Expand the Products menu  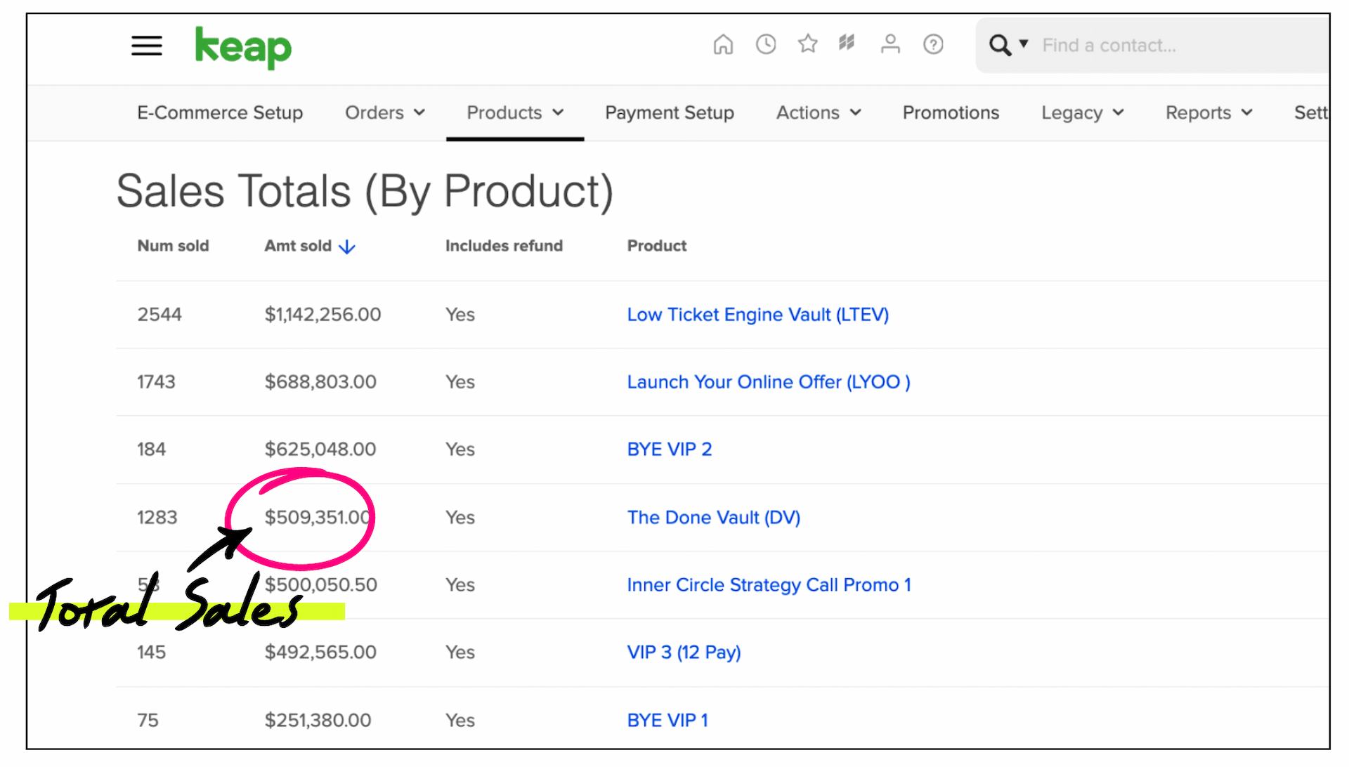(x=515, y=112)
